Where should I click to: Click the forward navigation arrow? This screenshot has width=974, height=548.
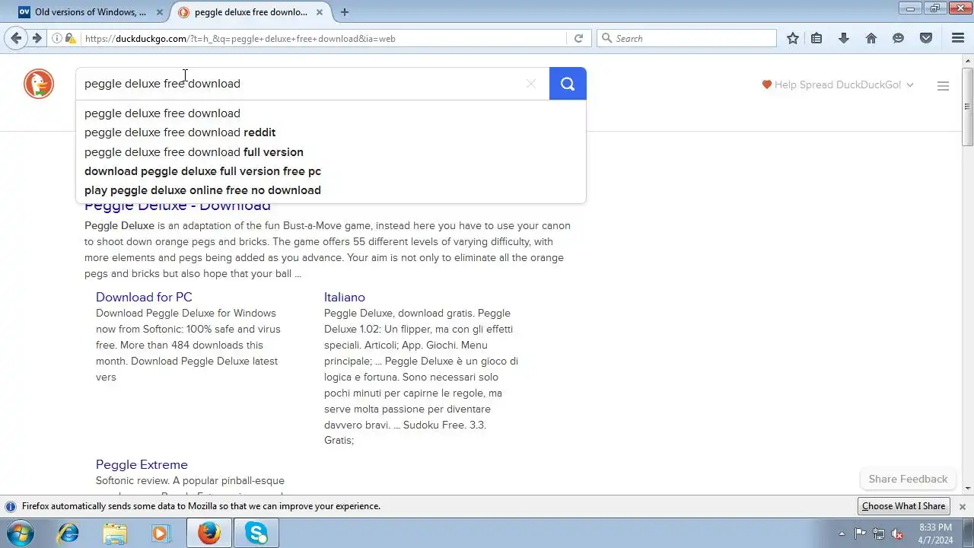click(x=37, y=38)
